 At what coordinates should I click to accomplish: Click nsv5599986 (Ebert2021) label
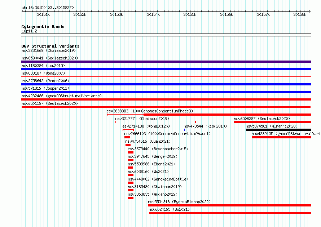[x=151, y=164]
